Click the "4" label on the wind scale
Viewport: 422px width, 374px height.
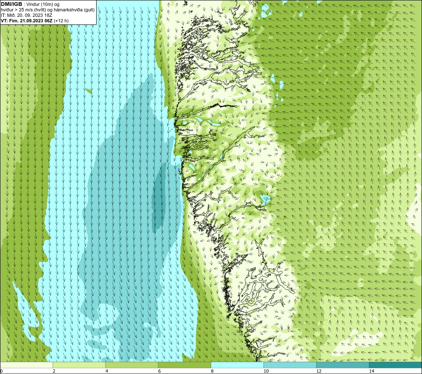pos(107,371)
